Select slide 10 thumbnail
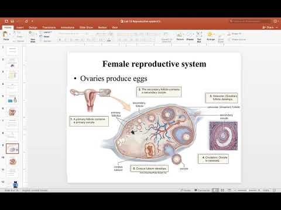Screen dimensions: 281x210 coord(12,161)
